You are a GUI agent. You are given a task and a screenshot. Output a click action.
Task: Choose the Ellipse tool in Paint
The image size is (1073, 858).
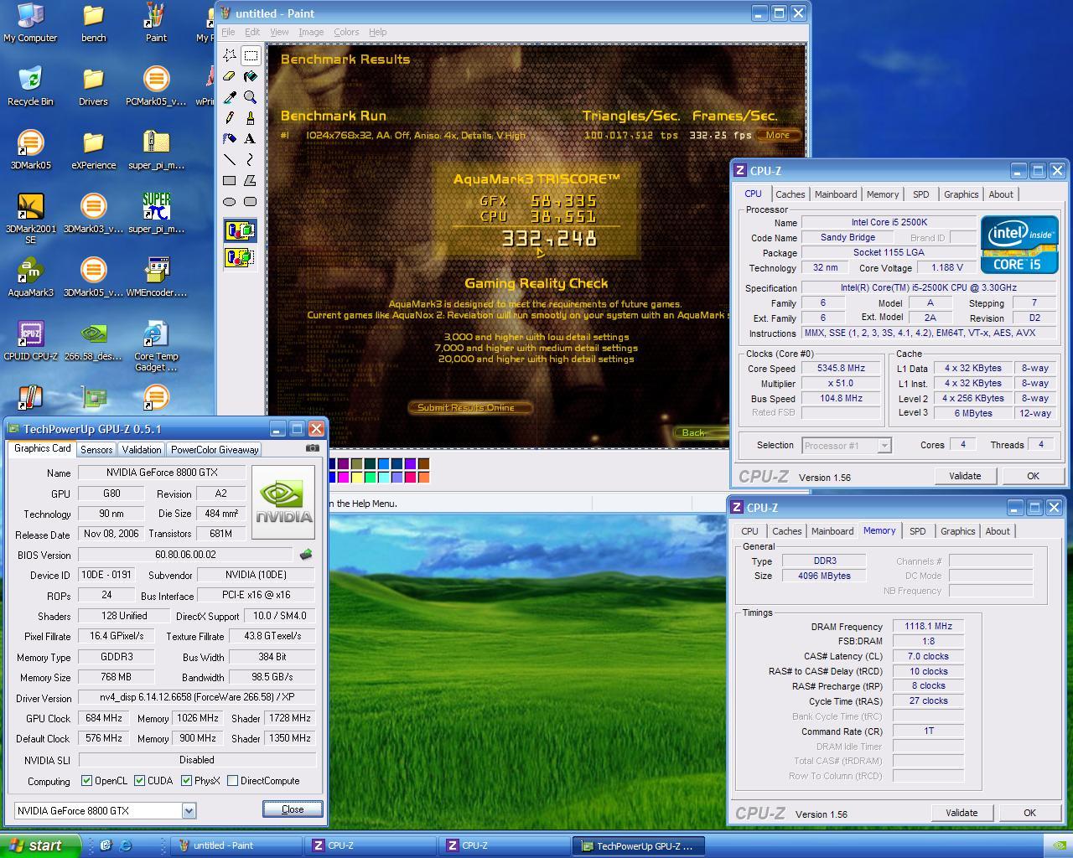(230, 201)
